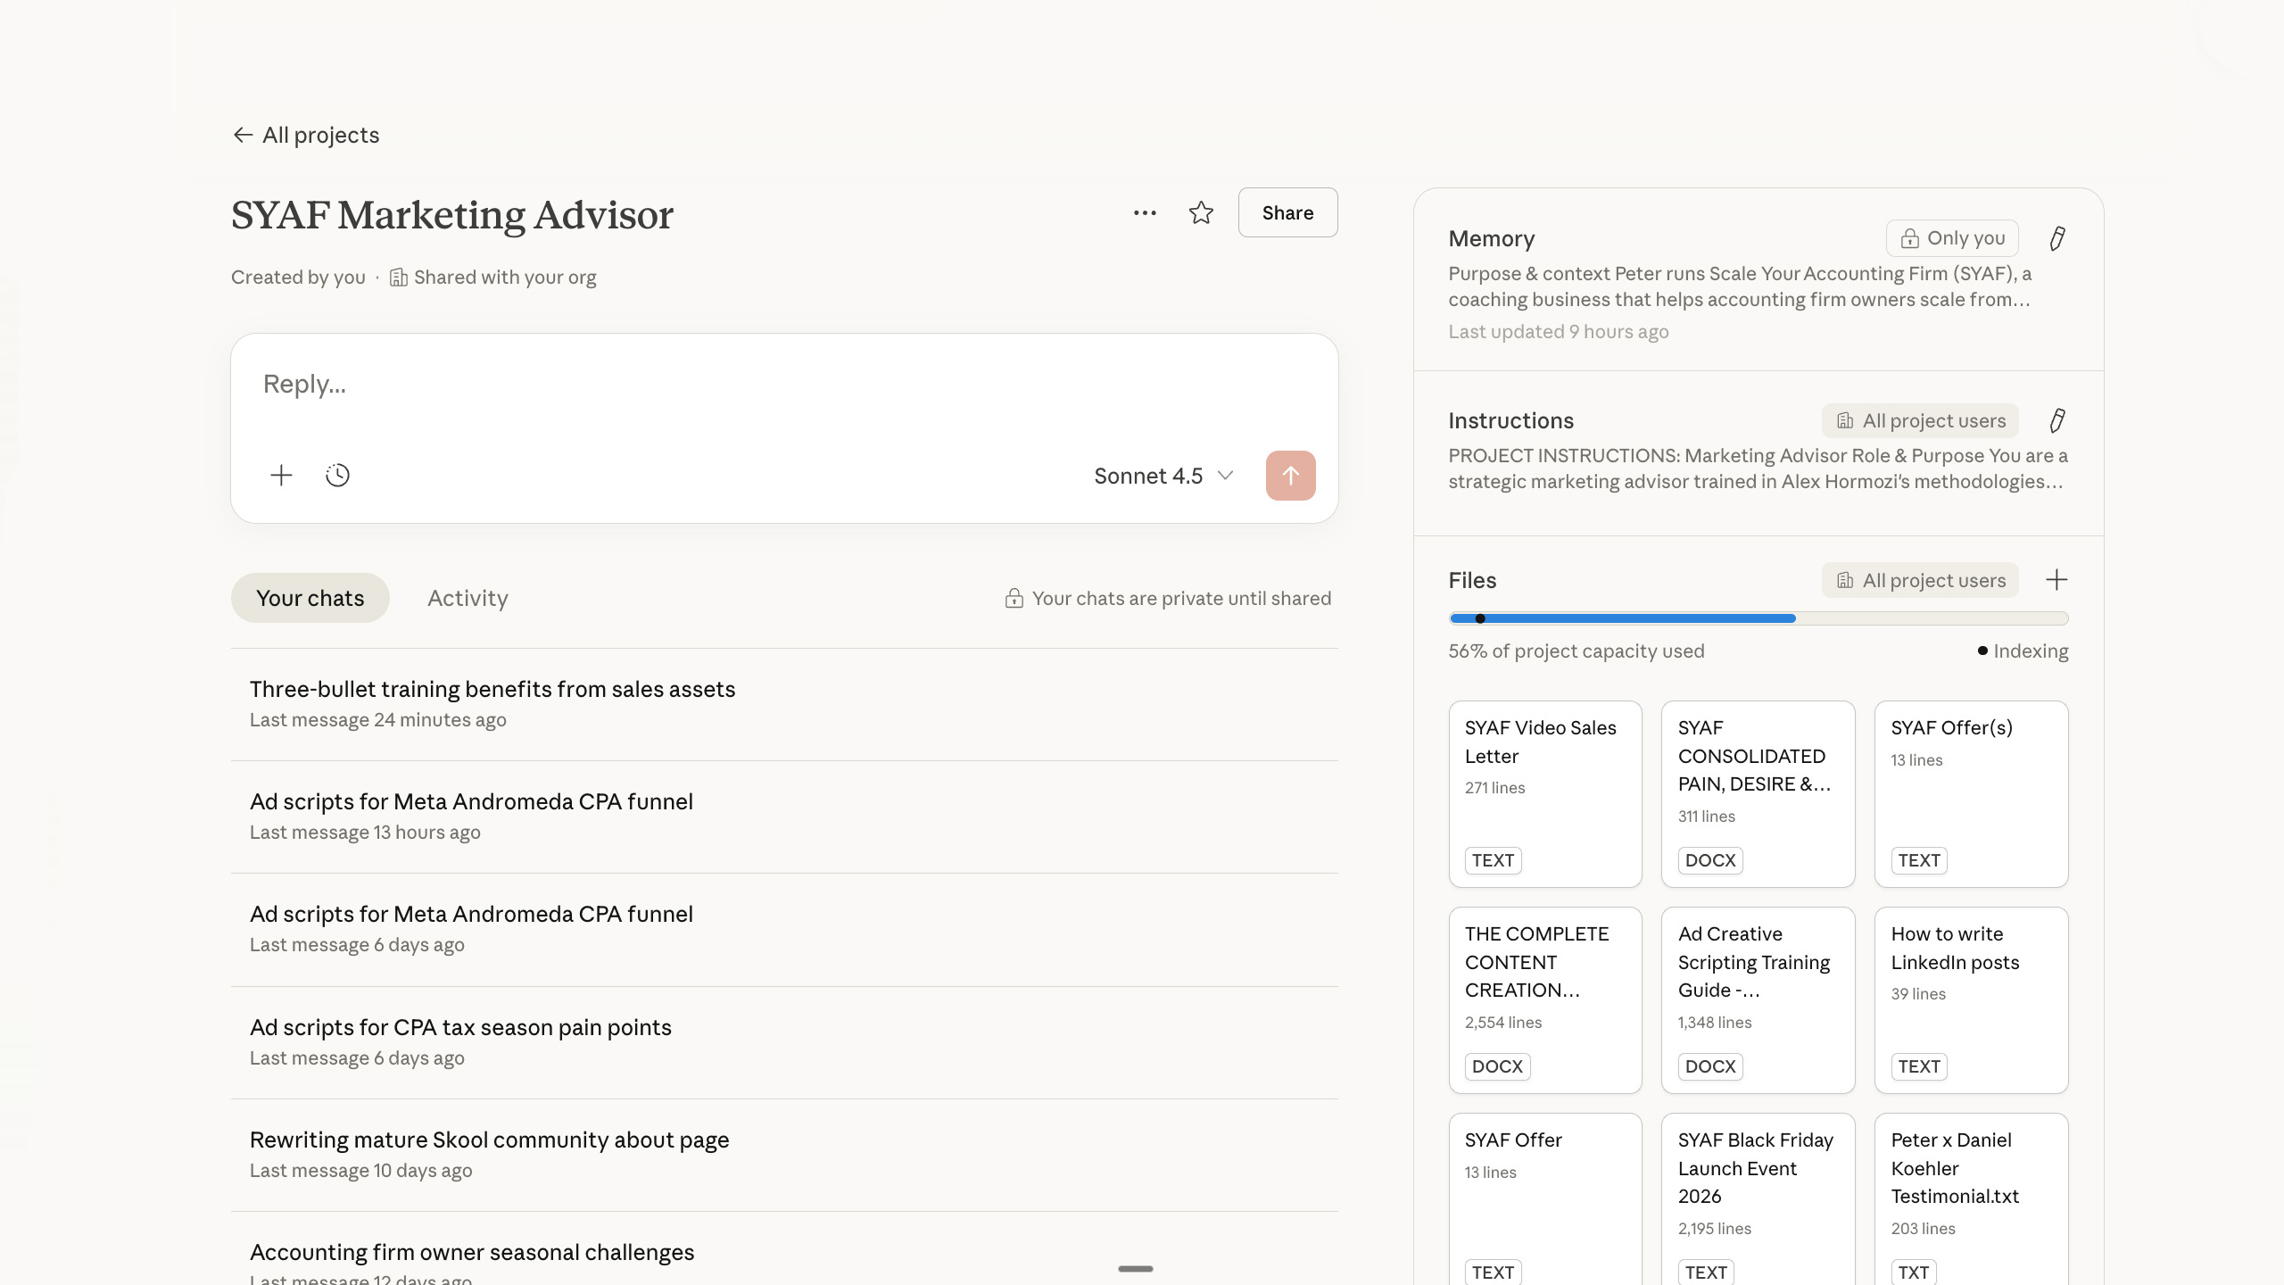Image resolution: width=2284 pixels, height=1285 pixels.
Task: Open the SYAF Video Sales Letter file card
Action: click(x=1544, y=793)
